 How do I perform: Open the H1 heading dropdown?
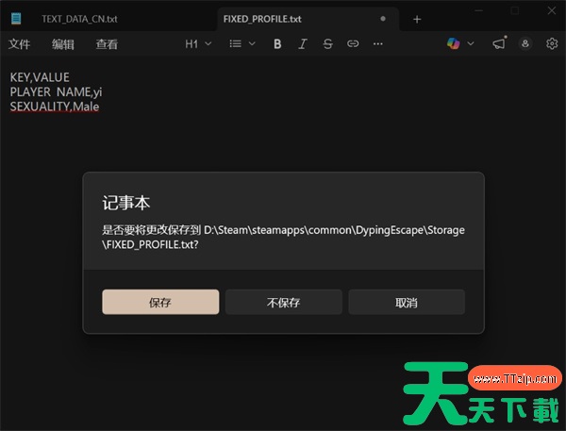pyautogui.click(x=198, y=44)
